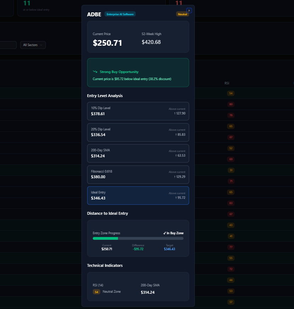Click the RSI 78 badge in background table
294x309 pixels.
click(x=231, y=115)
